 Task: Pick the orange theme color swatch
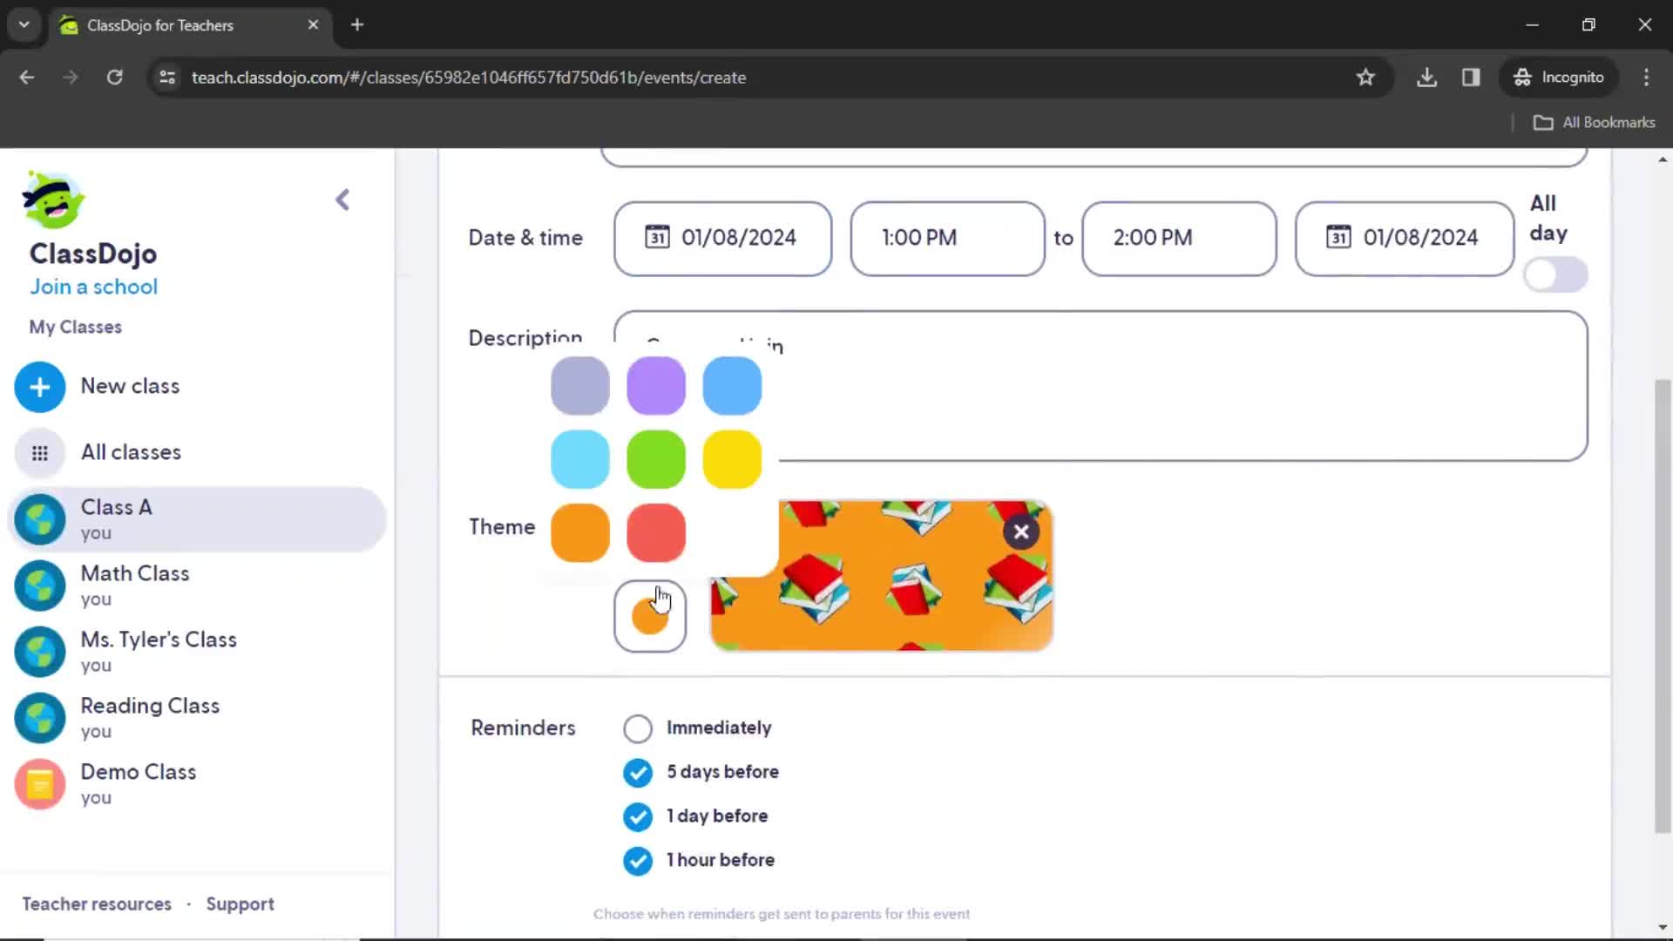[x=580, y=532]
